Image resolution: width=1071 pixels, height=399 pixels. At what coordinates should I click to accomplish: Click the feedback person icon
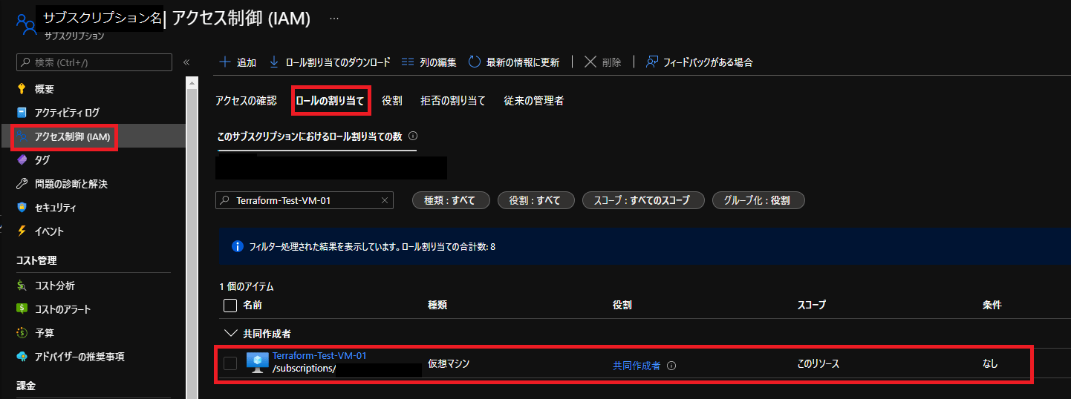[651, 62]
